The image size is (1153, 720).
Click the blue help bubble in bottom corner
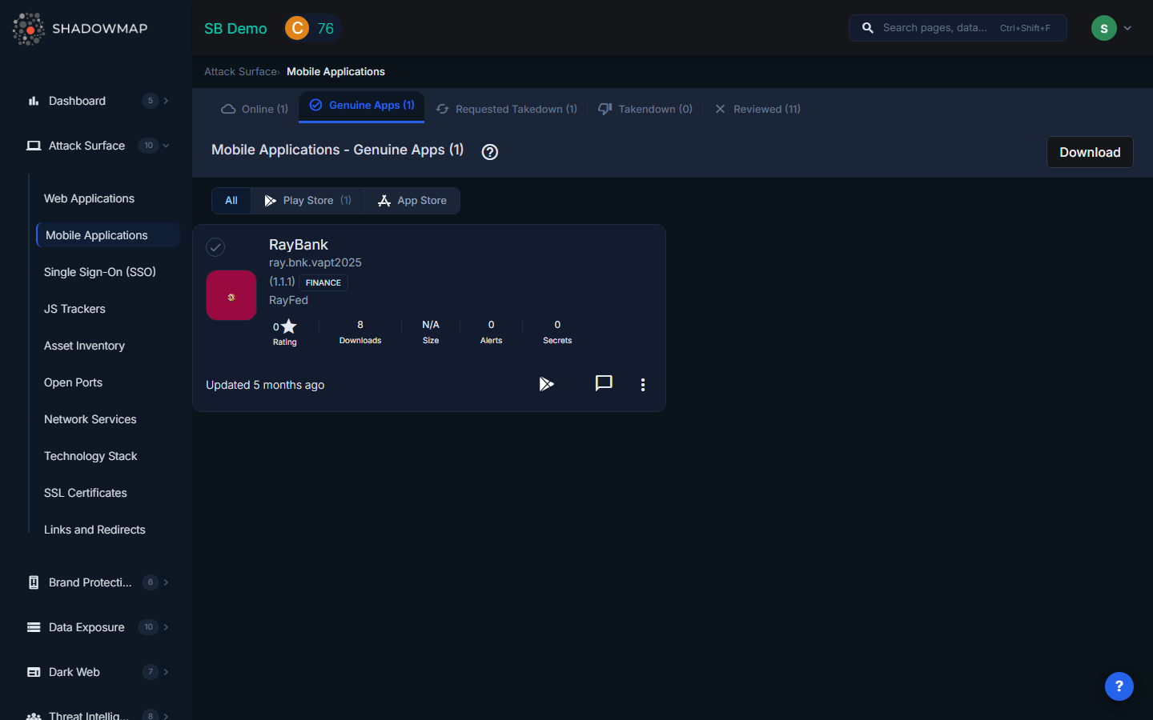(x=1119, y=686)
